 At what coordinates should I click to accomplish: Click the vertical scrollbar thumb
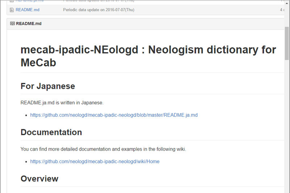coord(287,43)
